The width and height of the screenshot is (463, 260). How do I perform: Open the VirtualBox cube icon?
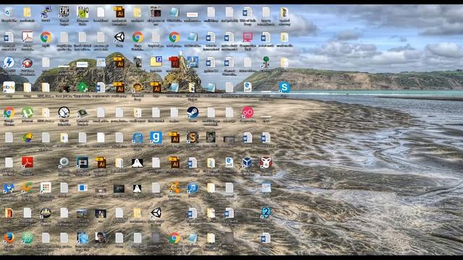click(247, 162)
